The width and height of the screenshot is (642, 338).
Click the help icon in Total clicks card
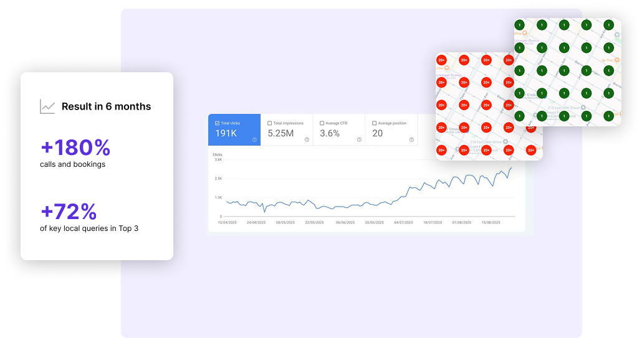point(254,139)
